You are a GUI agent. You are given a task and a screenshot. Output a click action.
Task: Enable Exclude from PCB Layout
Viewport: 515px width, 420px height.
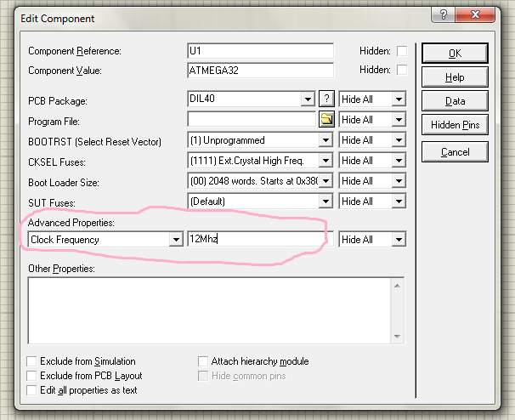tap(31, 376)
